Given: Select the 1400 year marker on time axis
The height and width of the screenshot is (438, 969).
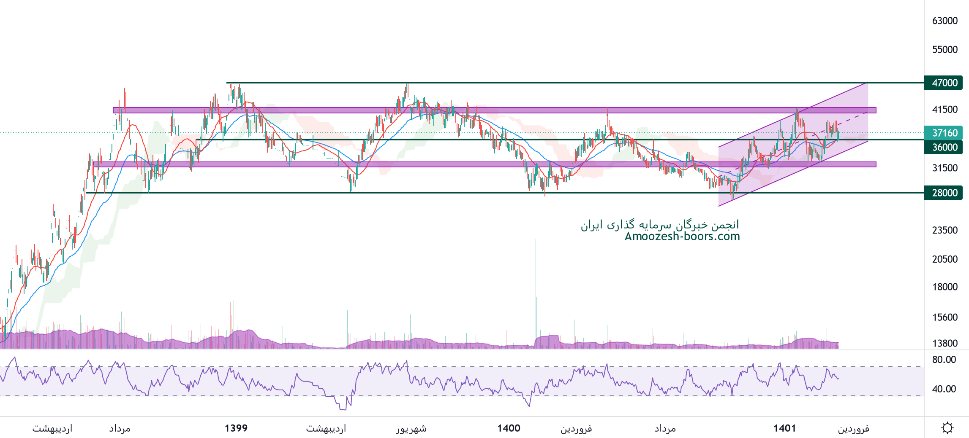Looking at the screenshot, I should pyautogui.click(x=509, y=428).
